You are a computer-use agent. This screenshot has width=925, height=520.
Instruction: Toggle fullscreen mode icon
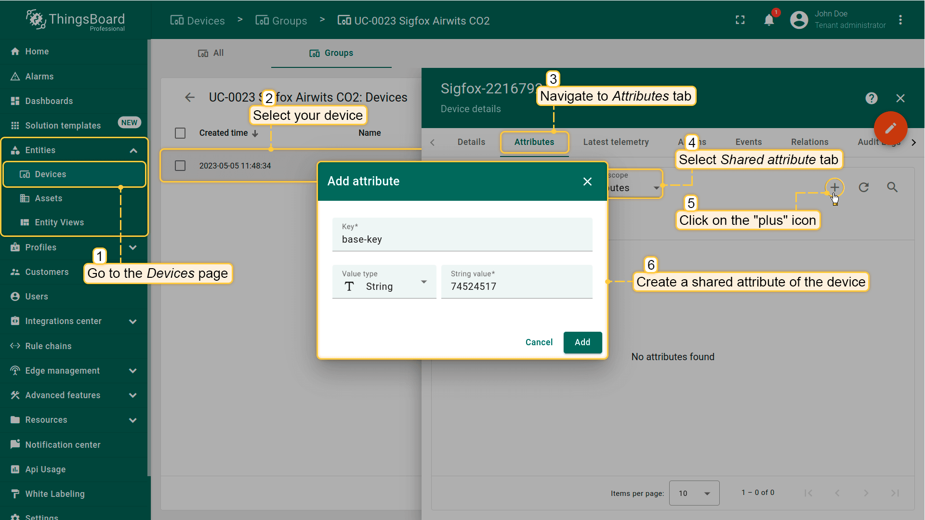740,20
